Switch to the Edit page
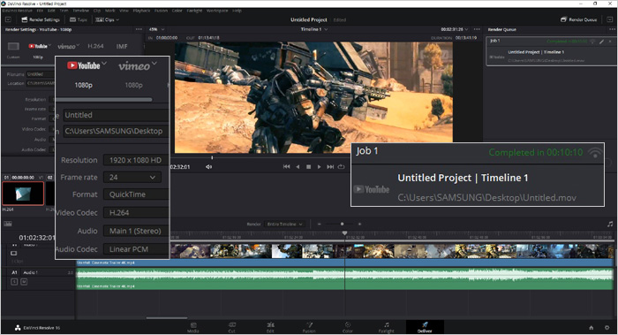The width and height of the screenshot is (618, 335). tap(270, 327)
